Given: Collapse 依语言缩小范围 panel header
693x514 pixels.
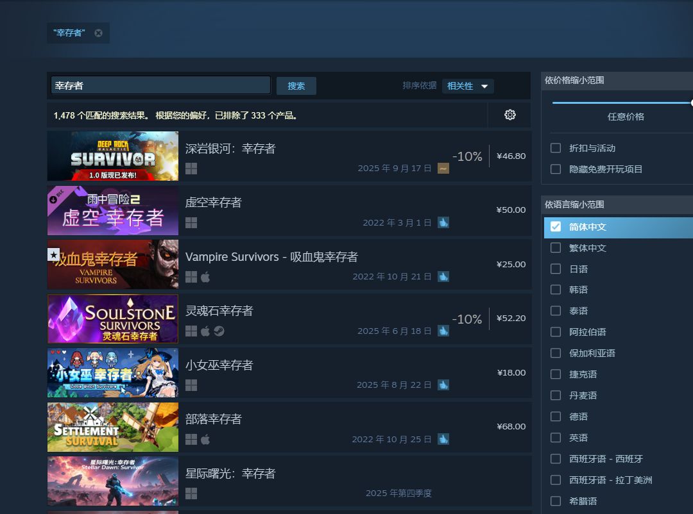Looking at the screenshot, I should [x=617, y=204].
